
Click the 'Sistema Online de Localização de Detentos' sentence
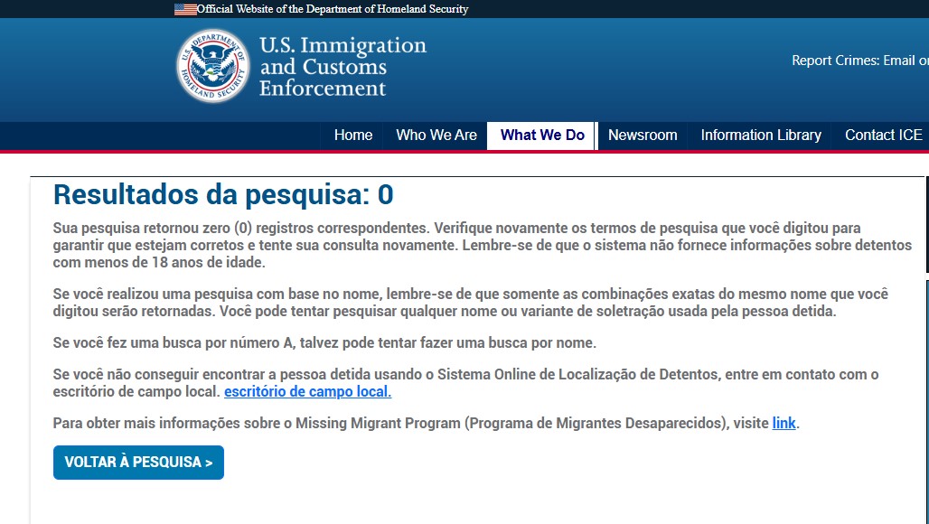(465, 374)
